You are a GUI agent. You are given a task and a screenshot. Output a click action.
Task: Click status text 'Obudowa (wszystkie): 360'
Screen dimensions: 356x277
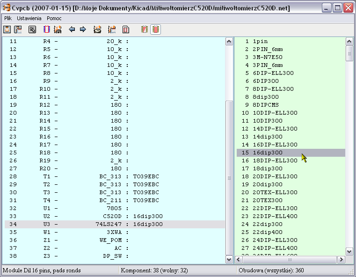271,270
